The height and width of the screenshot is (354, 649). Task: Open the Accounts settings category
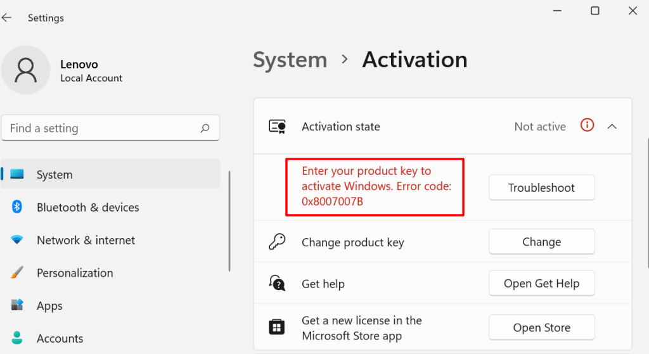click(60, 338)
